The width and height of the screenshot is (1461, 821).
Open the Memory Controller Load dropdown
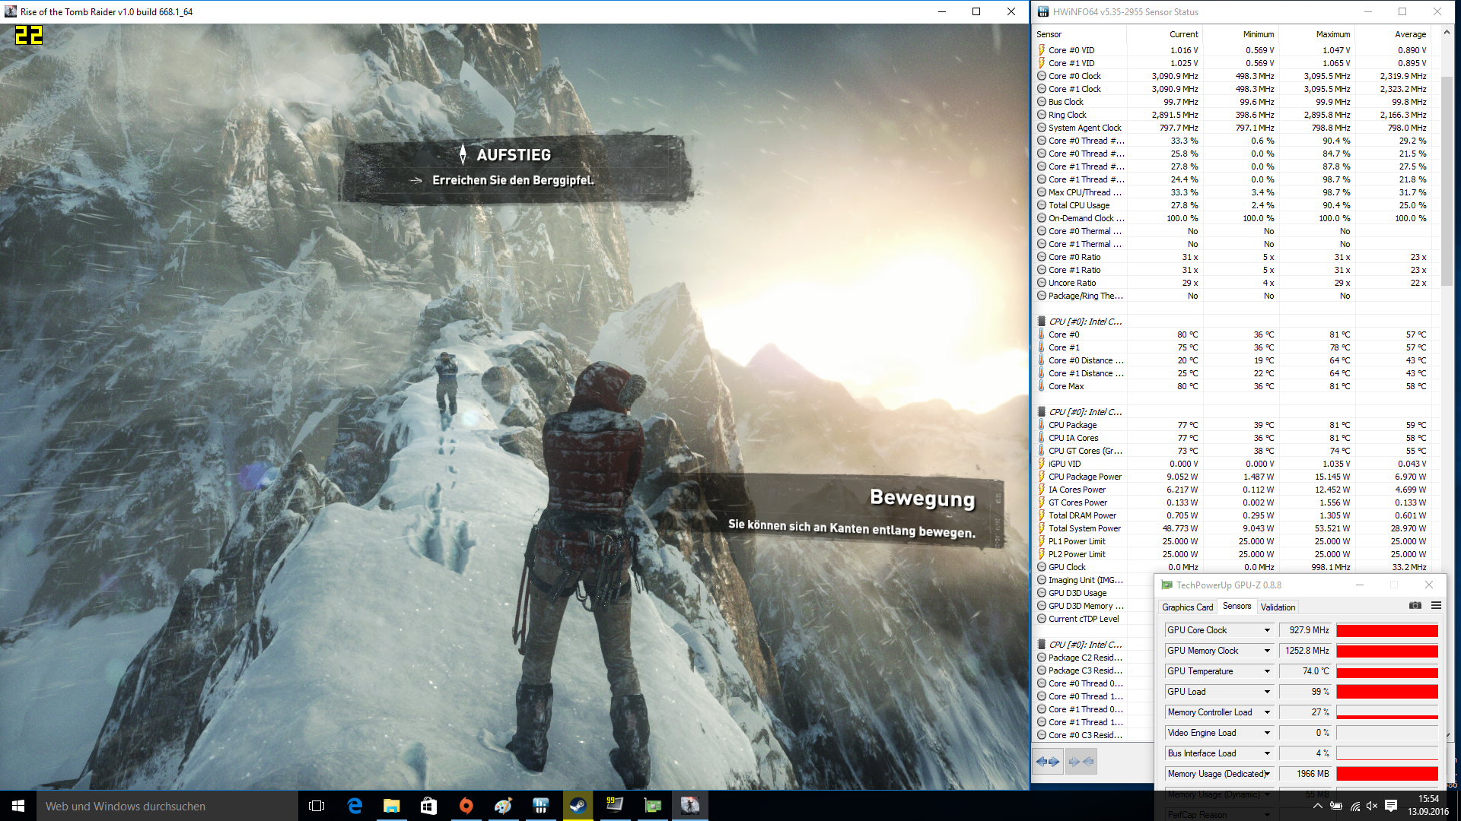tap(1267, 712)
